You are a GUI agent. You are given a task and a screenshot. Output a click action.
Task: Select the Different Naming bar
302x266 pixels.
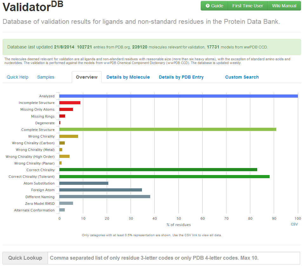click(104, 197)
